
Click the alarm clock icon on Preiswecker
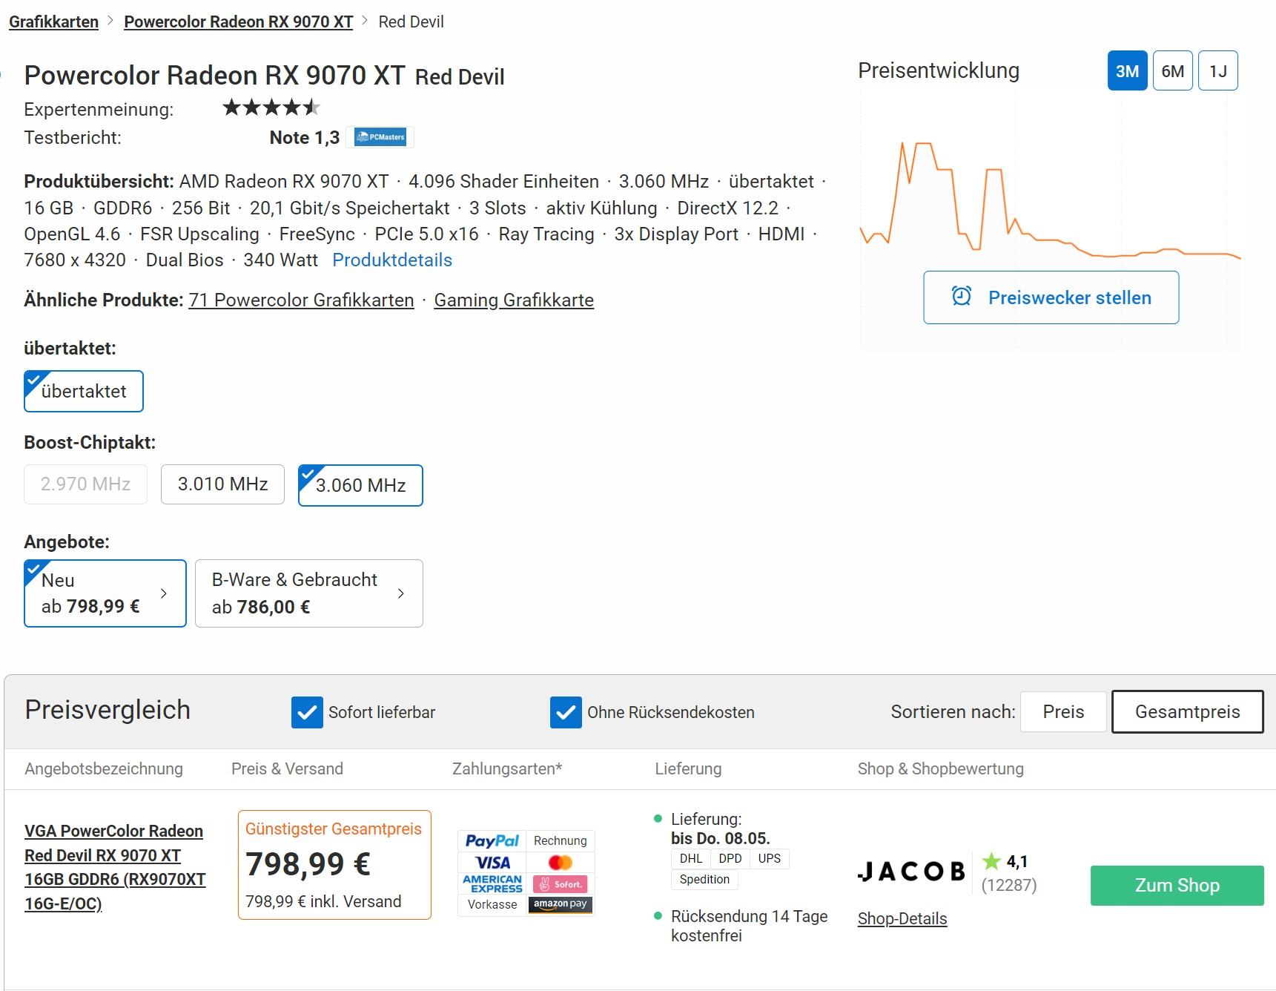pyautogui.click(x=962, y=297)
